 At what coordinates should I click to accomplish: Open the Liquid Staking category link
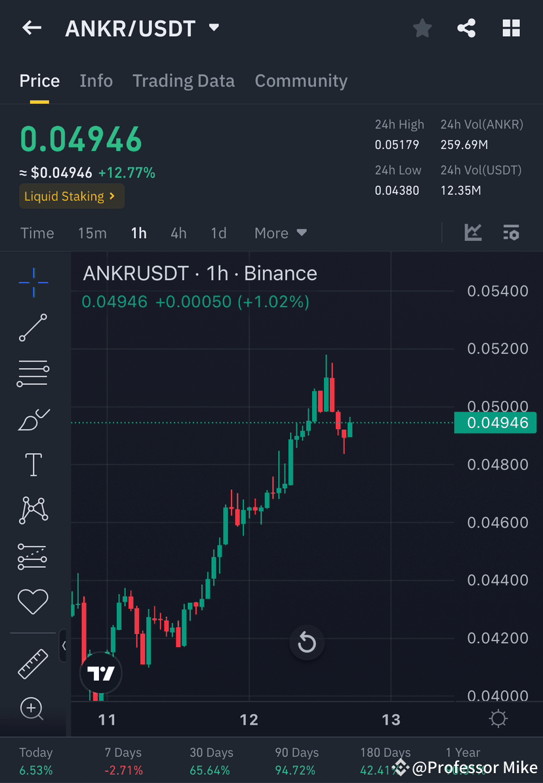71,196
